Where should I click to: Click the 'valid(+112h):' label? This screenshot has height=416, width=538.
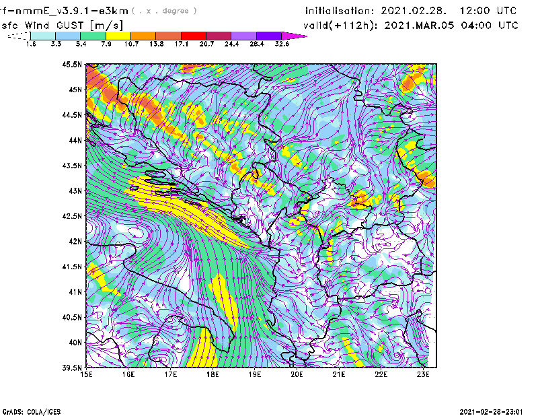(x=342, y=26)
